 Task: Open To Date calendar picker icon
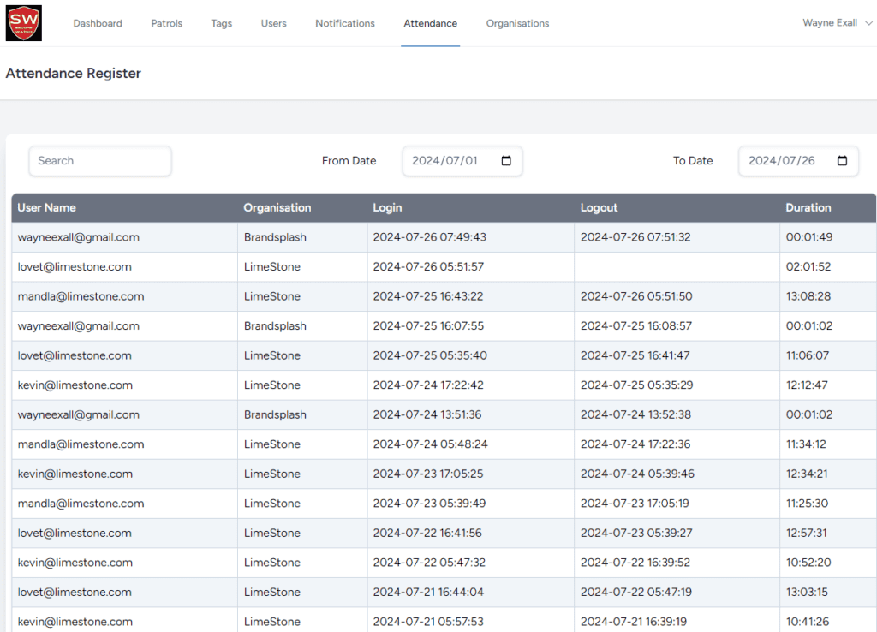click(x=842, y=161)
